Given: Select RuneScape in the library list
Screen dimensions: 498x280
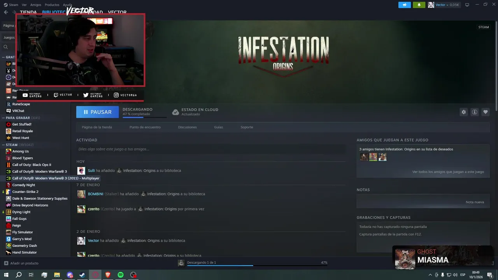Looking at the screenshot, I should coord(21,104).
